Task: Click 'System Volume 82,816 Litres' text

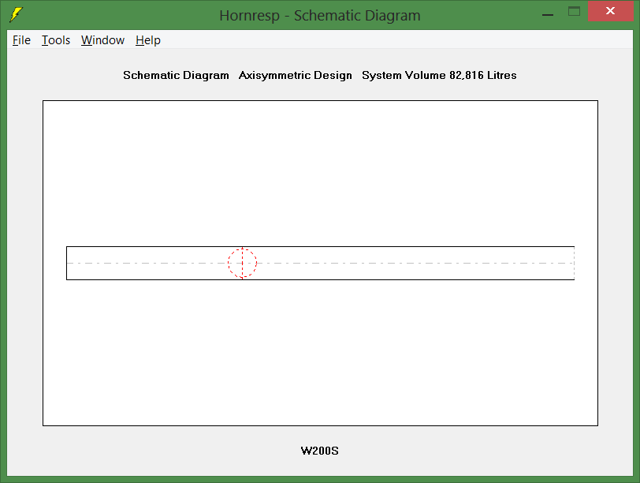Action: pyautogui.click(x=439, y=75)
